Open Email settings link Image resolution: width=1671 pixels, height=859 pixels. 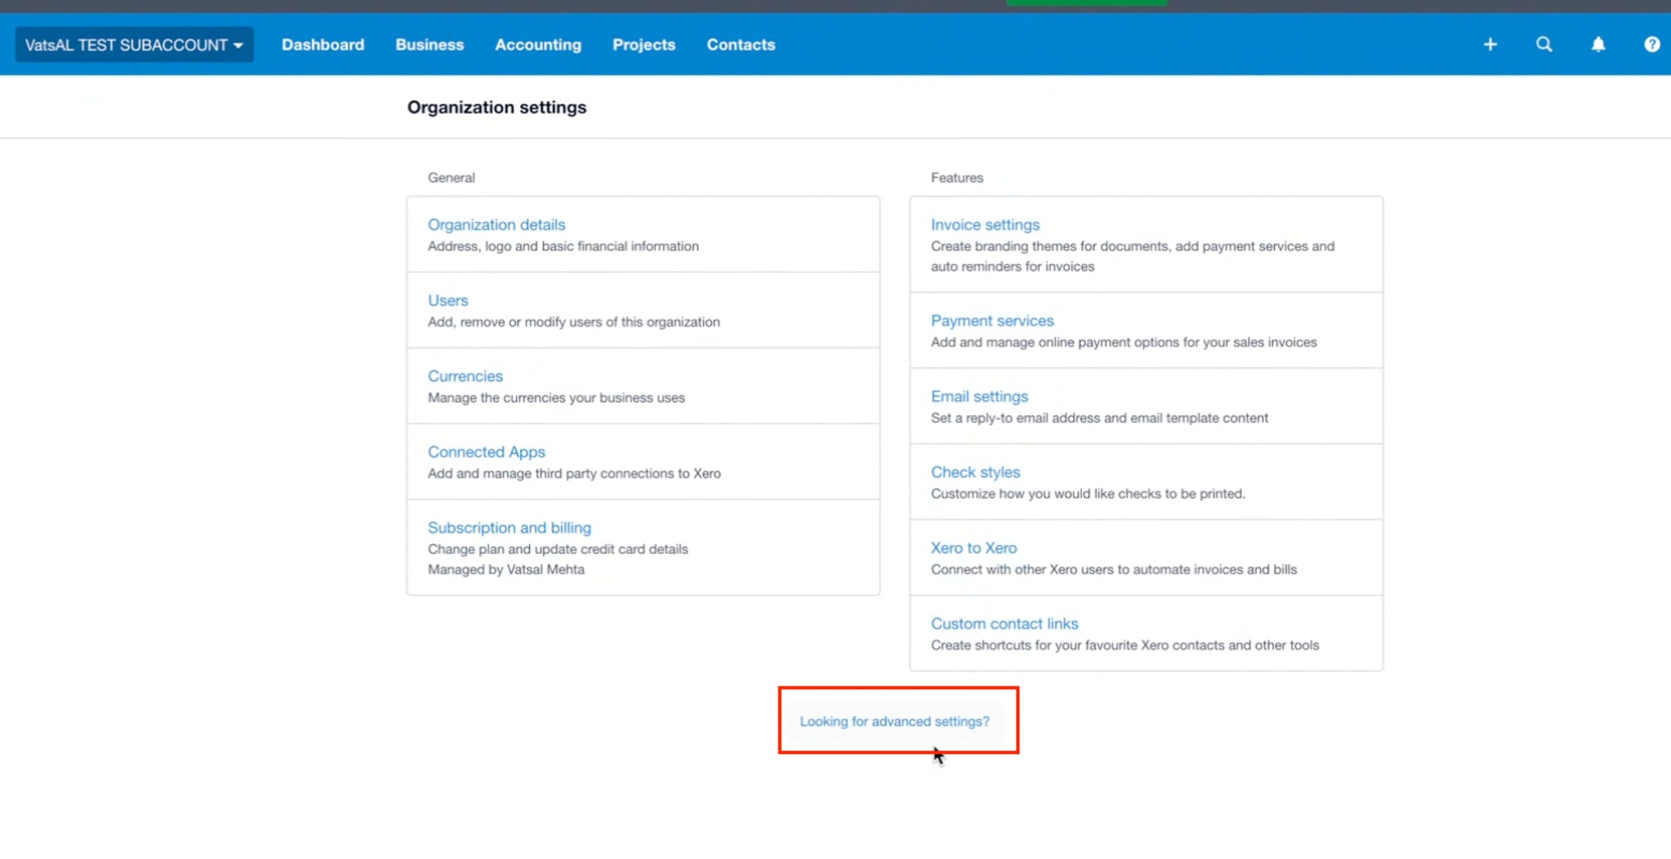coord(979,397)
